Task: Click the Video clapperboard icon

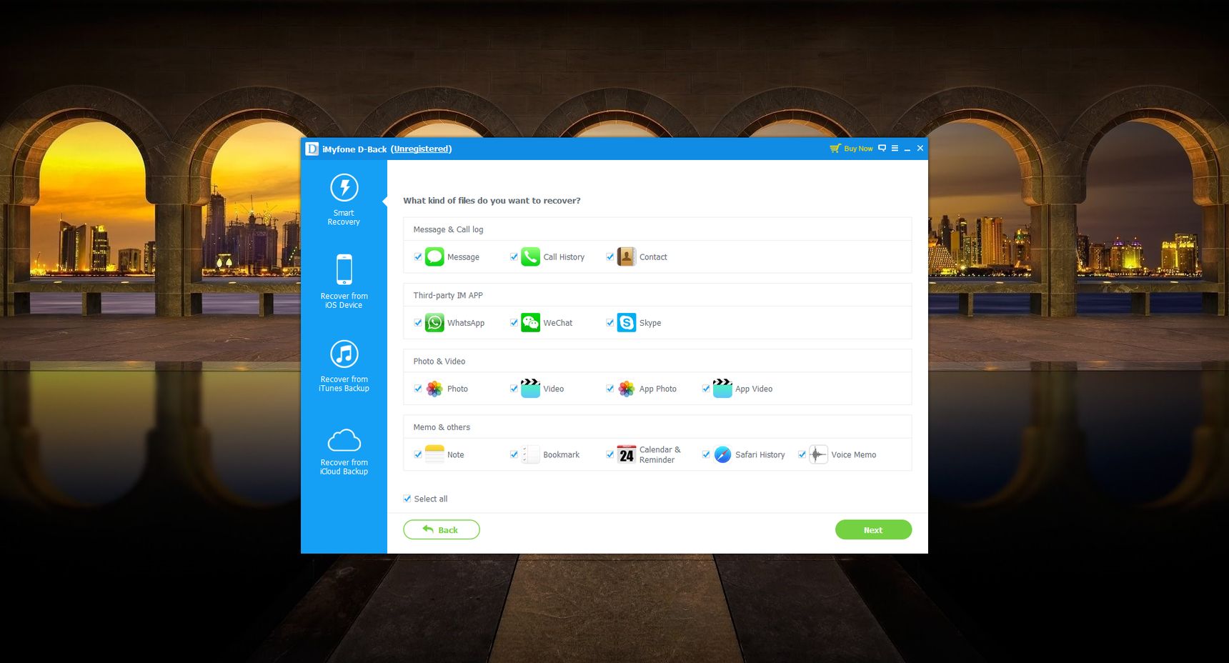Action: [530, 388]
